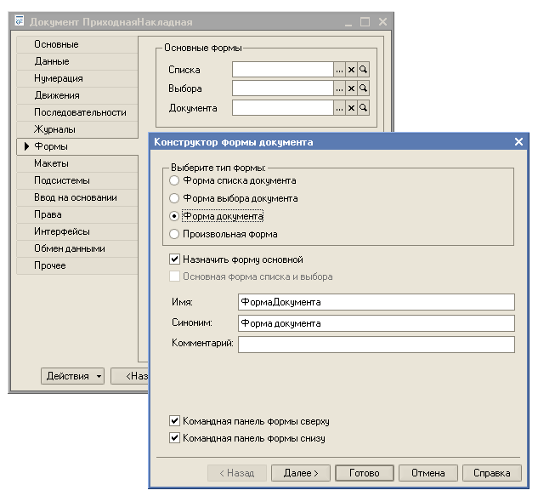Switch to the Макеты tab
538x496 pixels.
point(77,163)
